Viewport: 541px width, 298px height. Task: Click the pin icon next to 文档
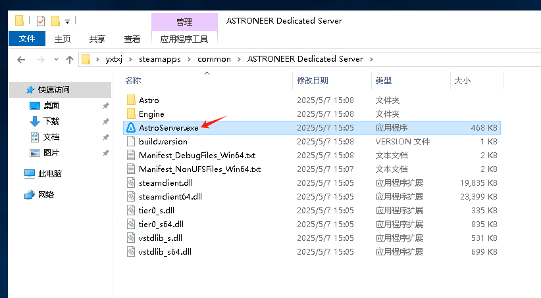tap(105, 138)
